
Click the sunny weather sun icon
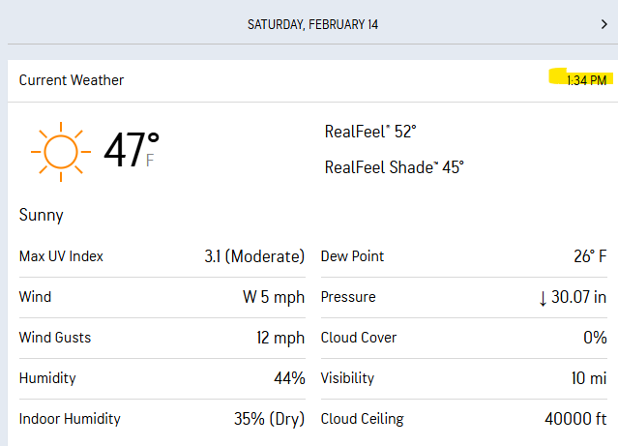[x=60, y=152]
